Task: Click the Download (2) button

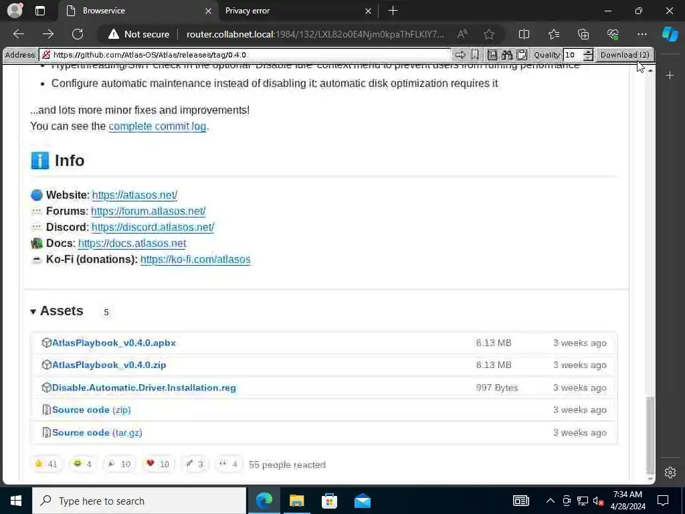Action: pos(625,55)
